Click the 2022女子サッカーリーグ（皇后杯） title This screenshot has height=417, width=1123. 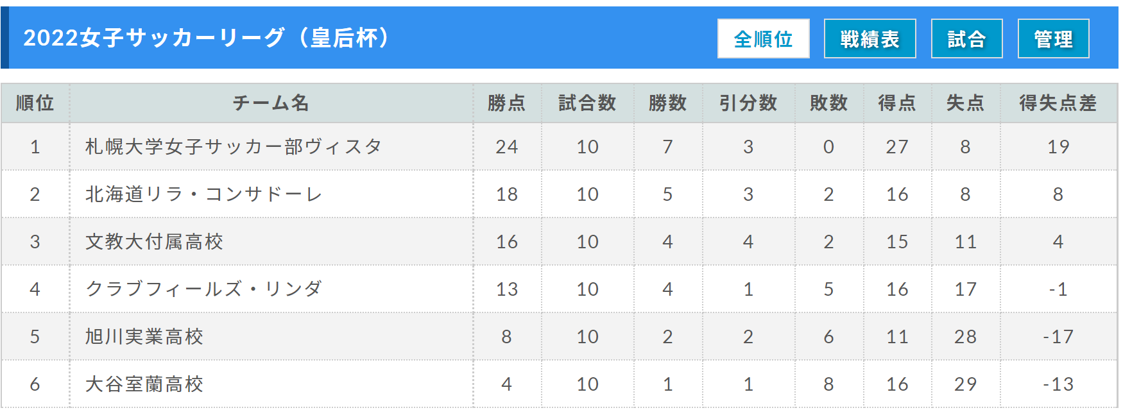pos(206,38)
